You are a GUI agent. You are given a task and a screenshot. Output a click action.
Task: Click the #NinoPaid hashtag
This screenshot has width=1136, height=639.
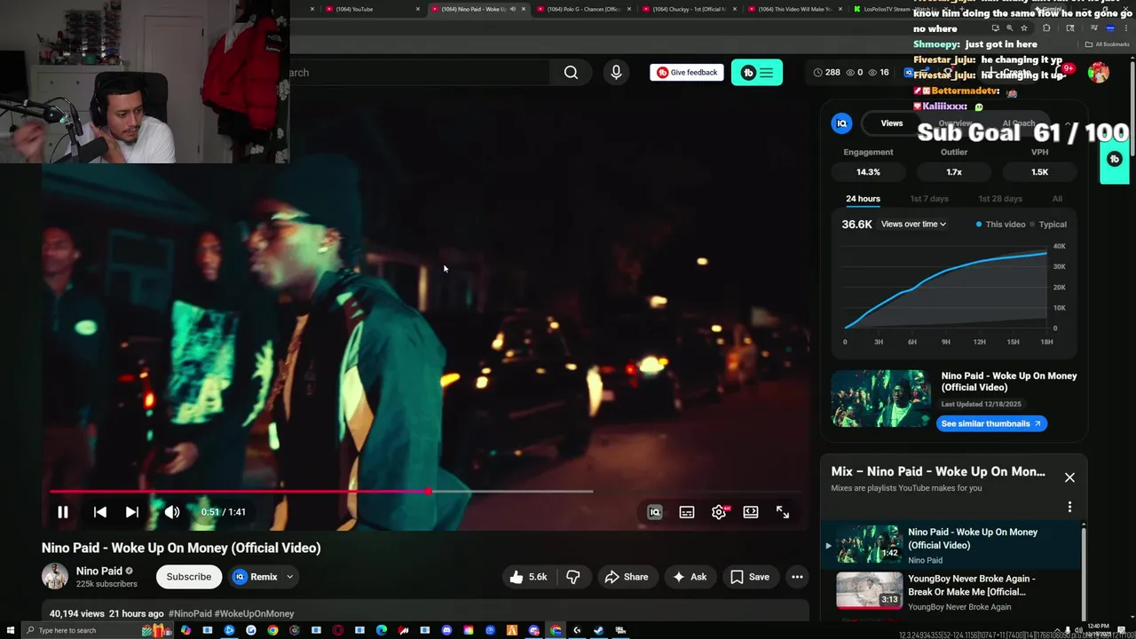190,614
